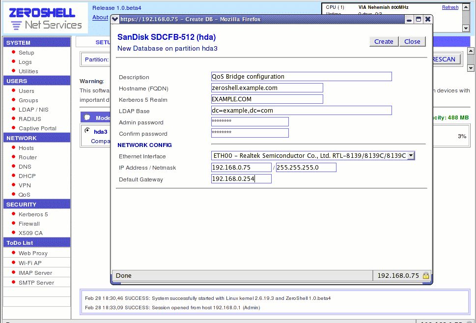Open Captive Portal in sidebar
The image size is (476, 323).
(37, 128)
